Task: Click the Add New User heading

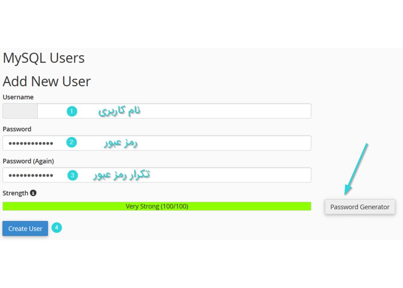Action: [x=47, y=82]
